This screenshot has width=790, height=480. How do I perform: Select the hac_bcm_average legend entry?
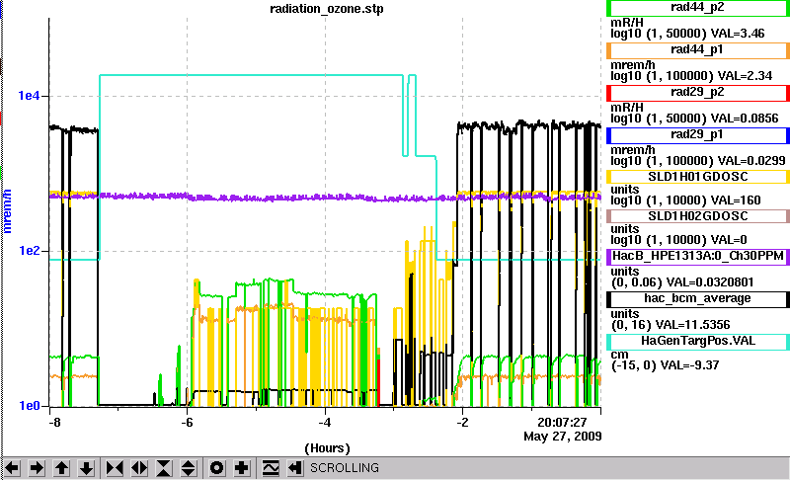(x=698, y=299)
